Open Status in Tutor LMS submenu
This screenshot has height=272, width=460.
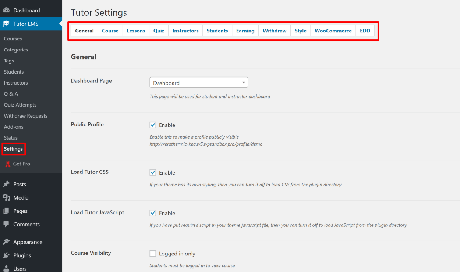[x=11, y=138]
